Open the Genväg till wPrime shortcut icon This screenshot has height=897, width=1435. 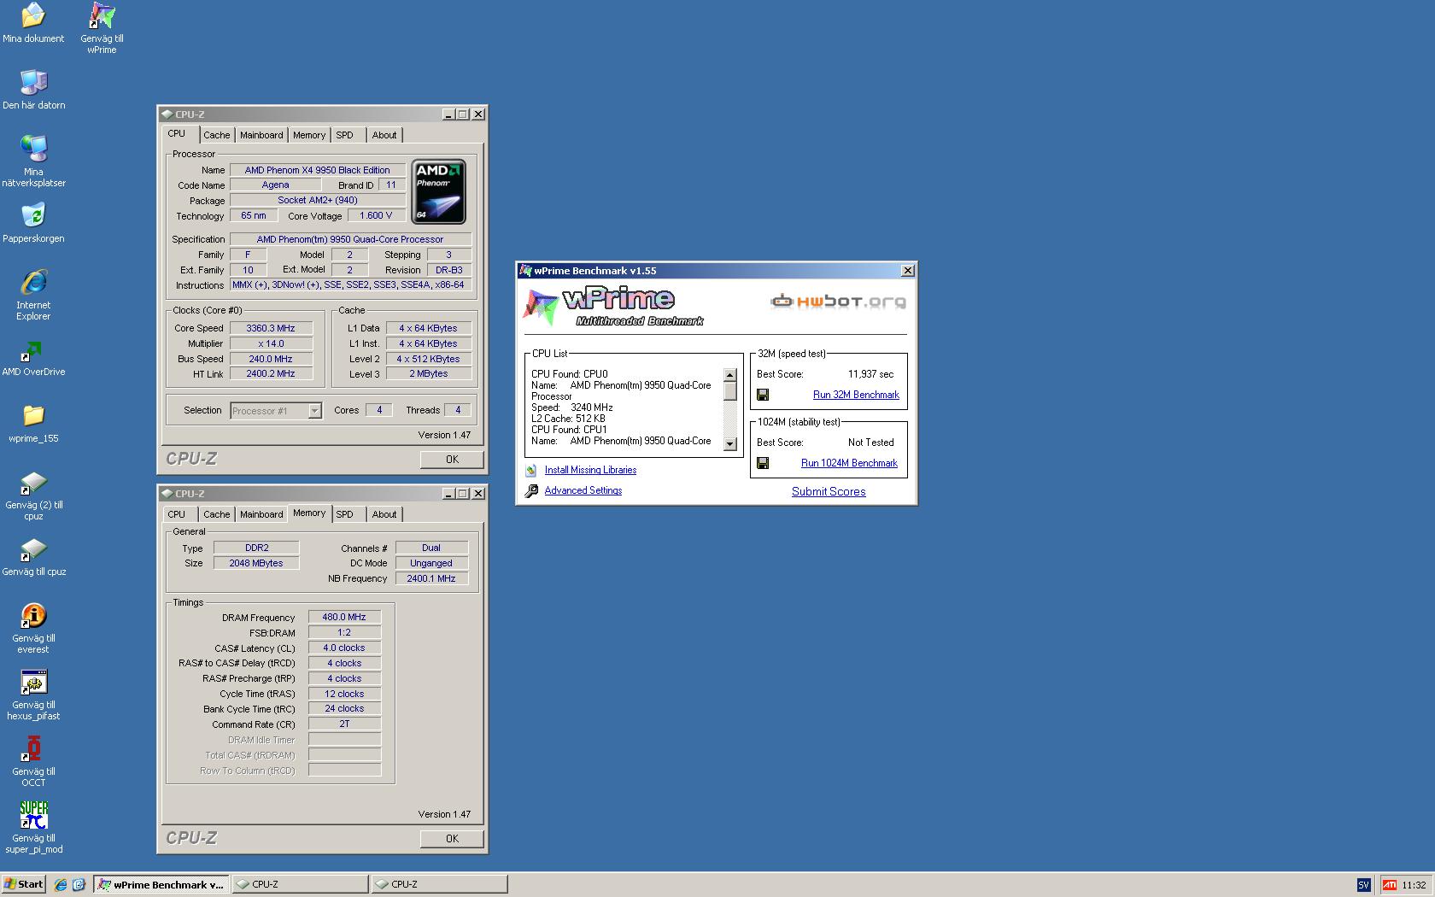tap(102, 28)
